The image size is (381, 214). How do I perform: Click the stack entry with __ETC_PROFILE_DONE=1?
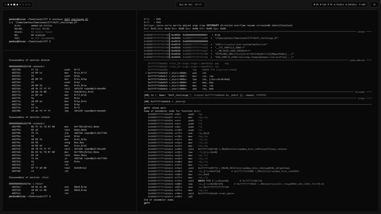coord(194,48)
